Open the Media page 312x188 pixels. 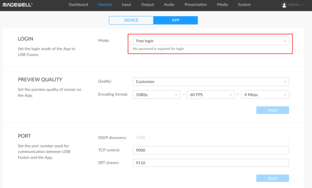(222, 5)
